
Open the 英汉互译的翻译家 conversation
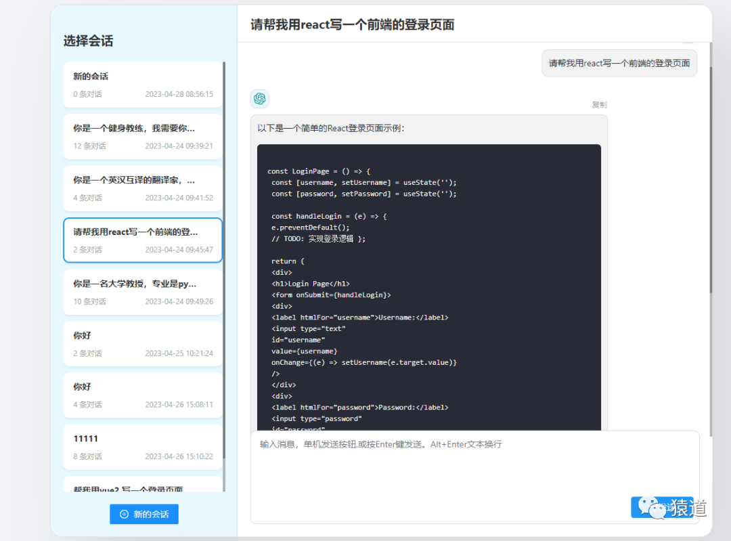pos(142,187)
